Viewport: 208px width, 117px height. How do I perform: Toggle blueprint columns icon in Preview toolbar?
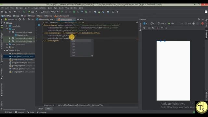point(149,28)
